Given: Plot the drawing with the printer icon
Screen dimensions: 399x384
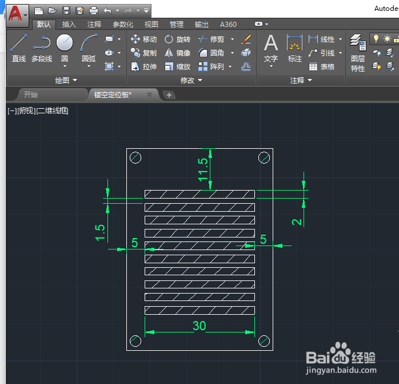Looking at the screenshot, I should pos(94,11).
